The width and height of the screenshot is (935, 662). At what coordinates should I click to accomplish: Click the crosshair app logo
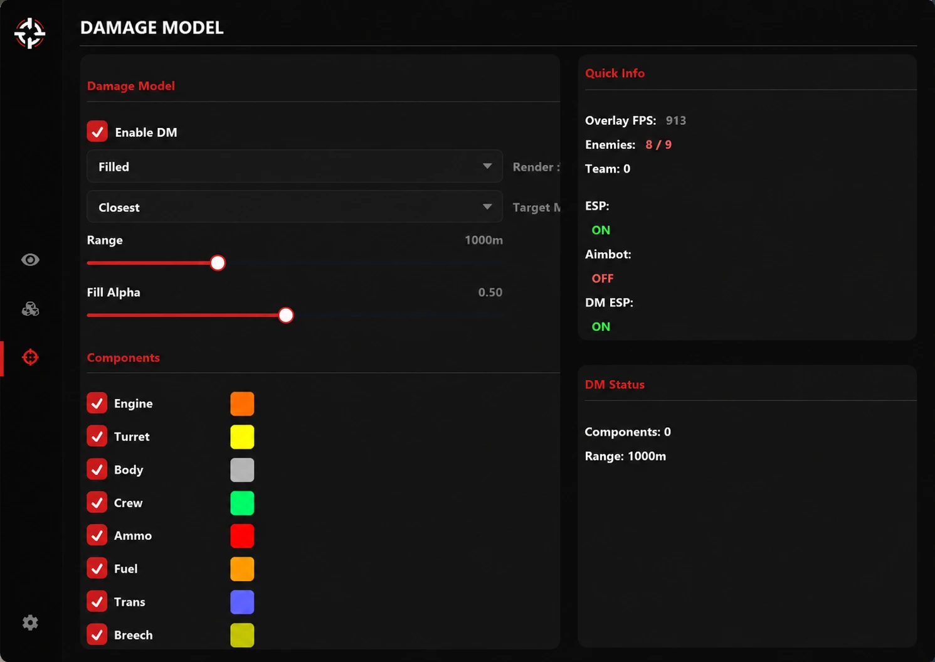(x=29, y=33)
